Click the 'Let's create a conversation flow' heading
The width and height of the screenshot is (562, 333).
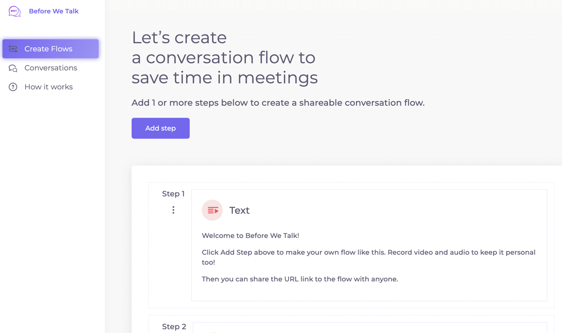[224, 58]
